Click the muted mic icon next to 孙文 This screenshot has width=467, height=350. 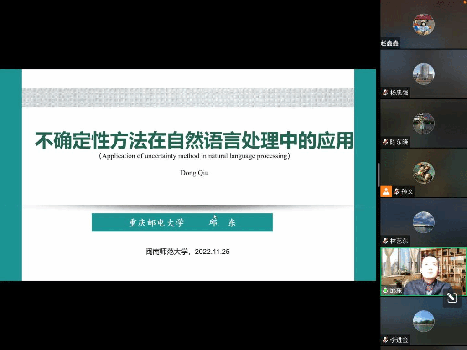coord(397,191)
